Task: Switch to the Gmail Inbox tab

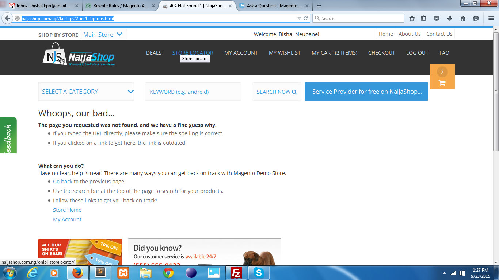Action: (43, 6)
